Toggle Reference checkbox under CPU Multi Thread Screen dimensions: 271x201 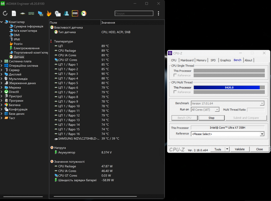point(175,92)
